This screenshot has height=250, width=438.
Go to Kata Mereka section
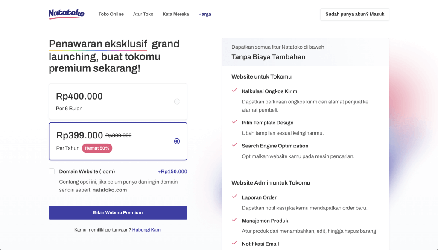click(175, 14)
